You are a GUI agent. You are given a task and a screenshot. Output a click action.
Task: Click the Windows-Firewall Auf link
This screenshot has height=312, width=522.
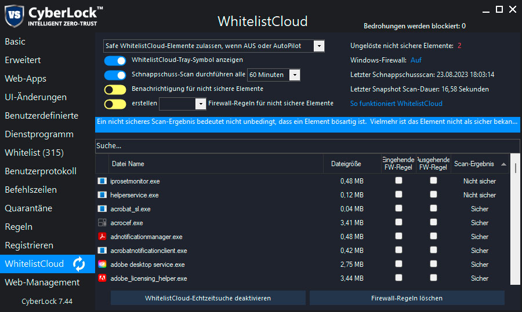pyautogui.click(x=416, y=60)
